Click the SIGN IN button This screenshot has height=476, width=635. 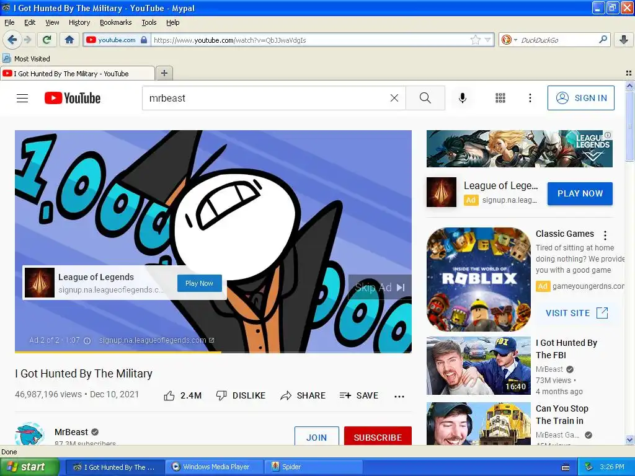(x=580, y=98)
